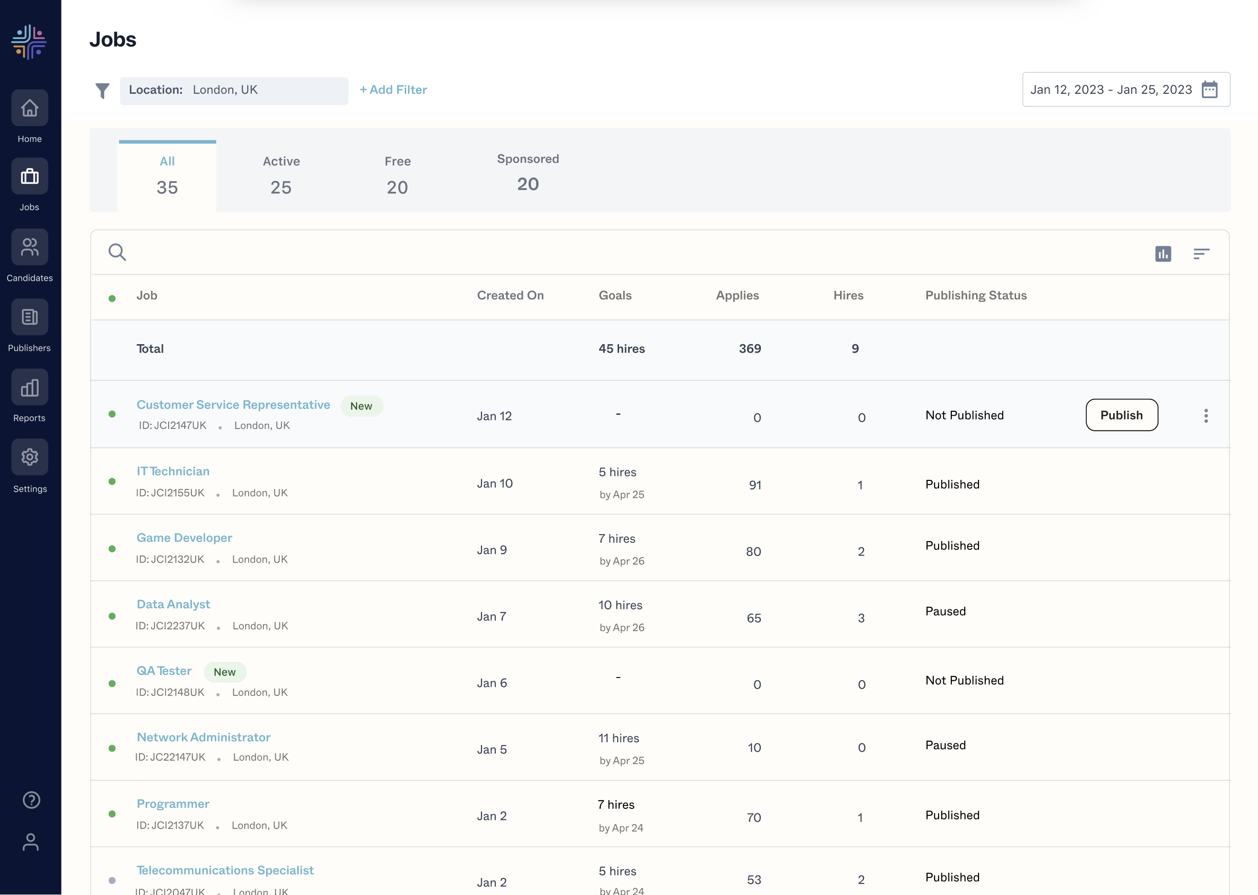Go to the Reports section

pos(30,388)
